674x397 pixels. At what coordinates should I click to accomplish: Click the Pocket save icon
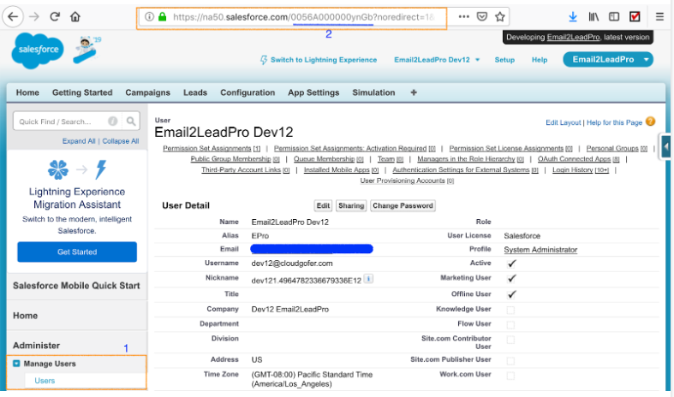pyautogui.click(x=482, y=17)
